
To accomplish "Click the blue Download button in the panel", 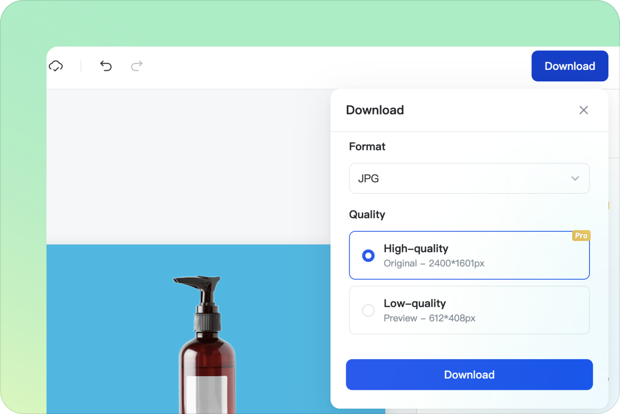I will 469,375.
